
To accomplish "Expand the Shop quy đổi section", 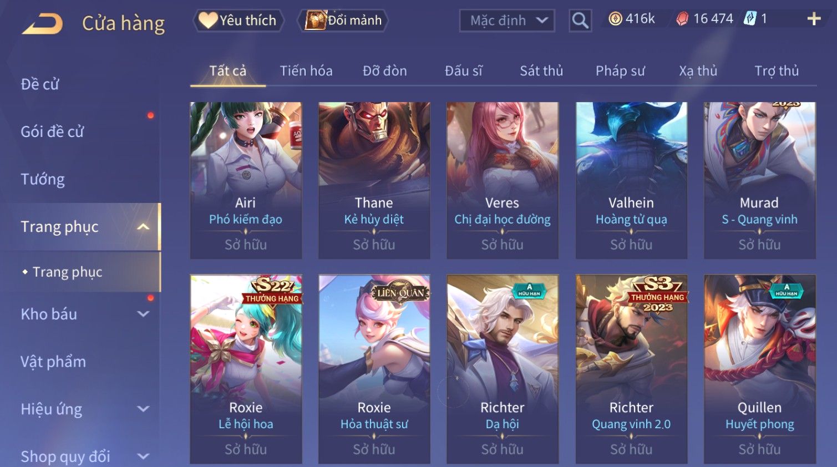I will click(x=143, y=456).
